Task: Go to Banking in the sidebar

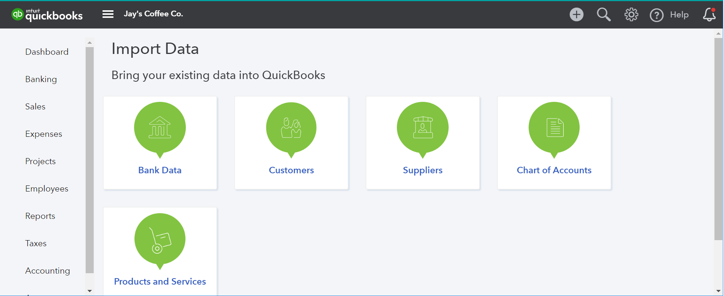Action: [41, 79]
